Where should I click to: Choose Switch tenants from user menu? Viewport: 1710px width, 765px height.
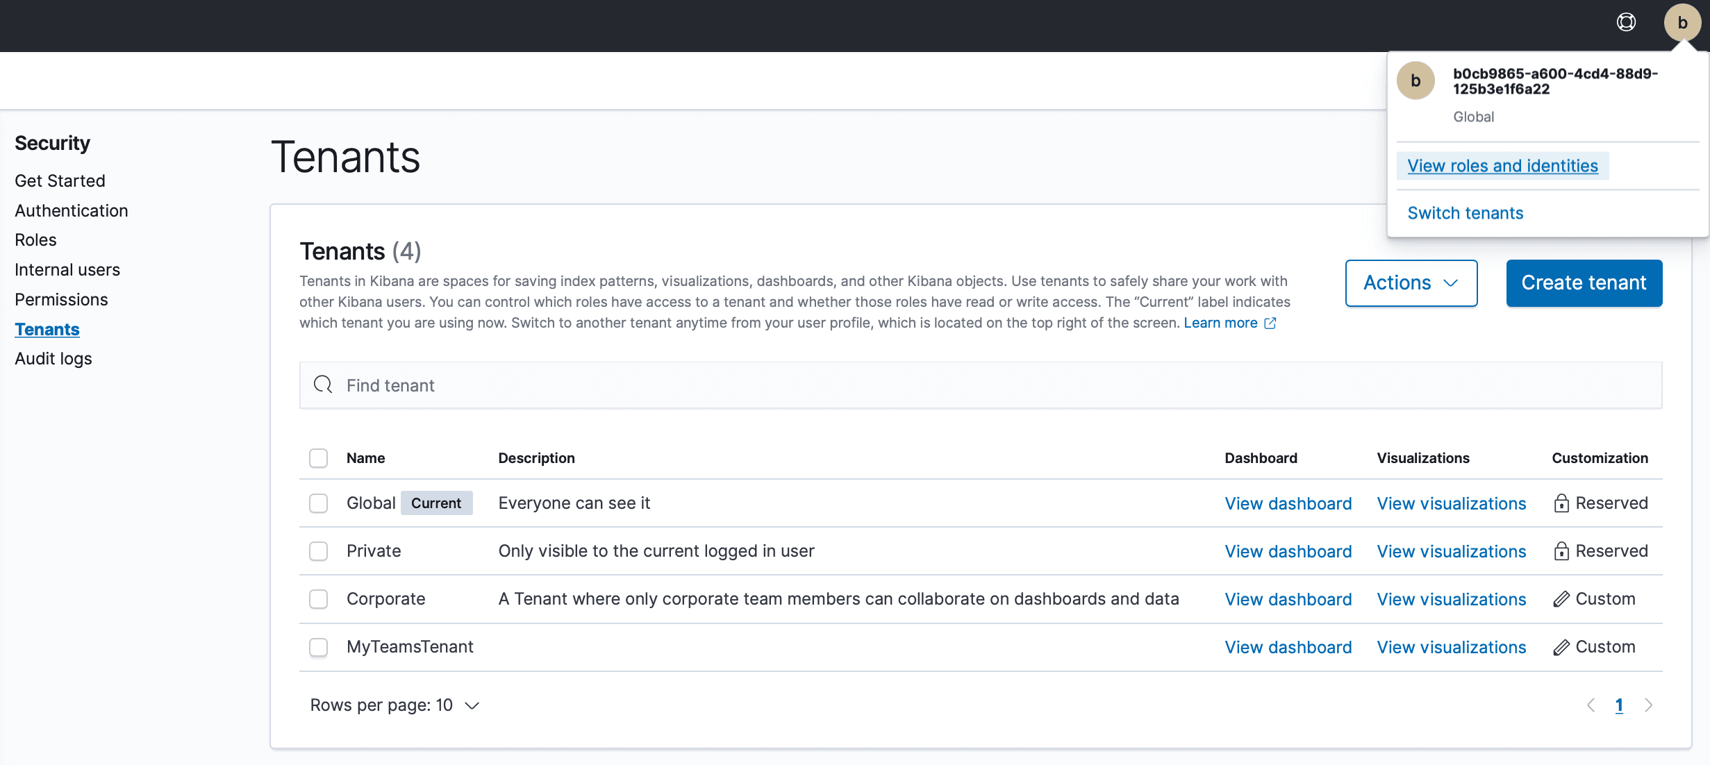pos(1465,213)
